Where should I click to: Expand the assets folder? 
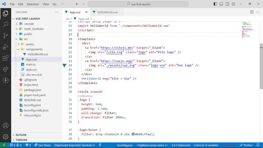[18, 44]
